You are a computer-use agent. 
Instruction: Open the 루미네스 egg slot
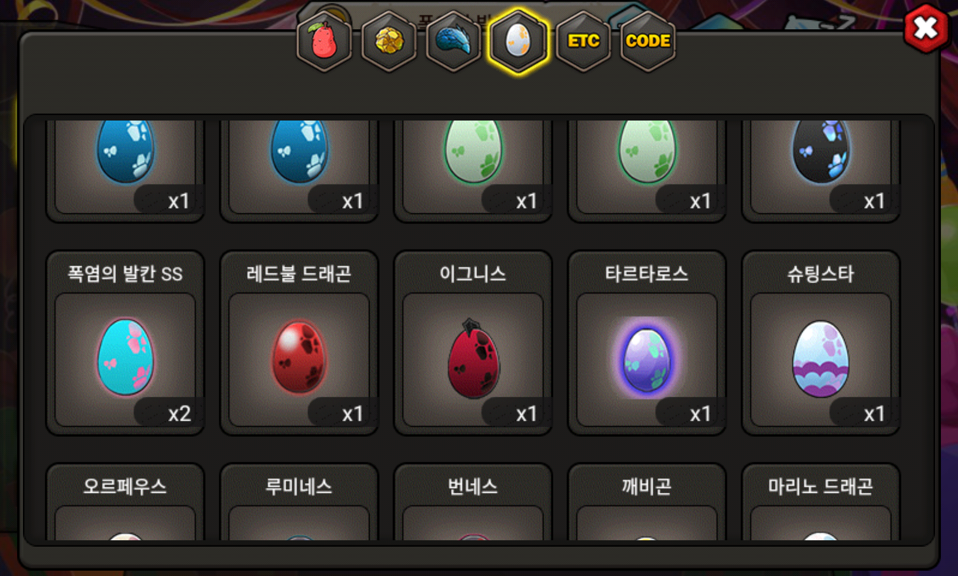(x=299, y=502)
